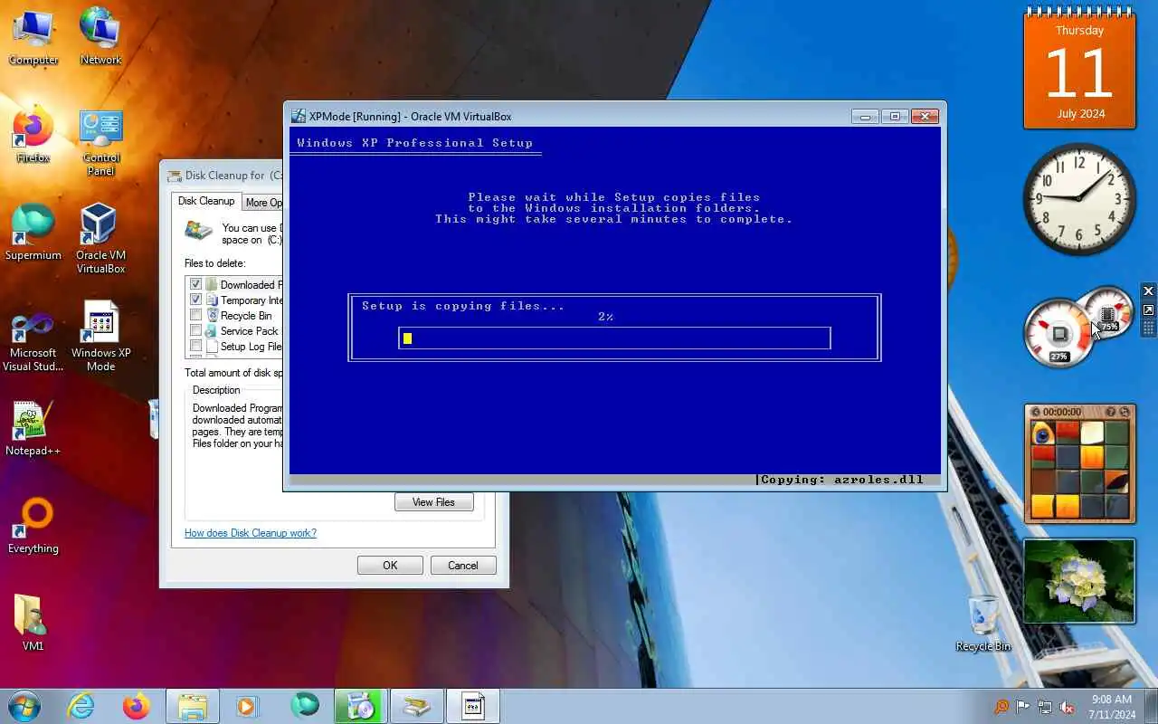Select the Control Panel desktop icon

point(100,141)
